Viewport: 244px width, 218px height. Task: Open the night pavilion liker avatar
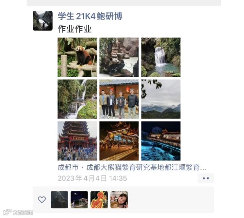coord(79,200)
